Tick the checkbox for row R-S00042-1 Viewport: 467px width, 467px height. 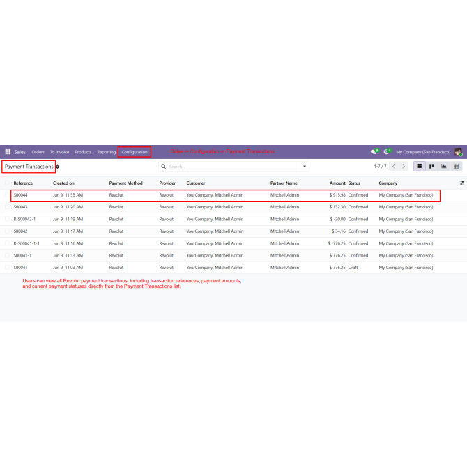point(7,219)
